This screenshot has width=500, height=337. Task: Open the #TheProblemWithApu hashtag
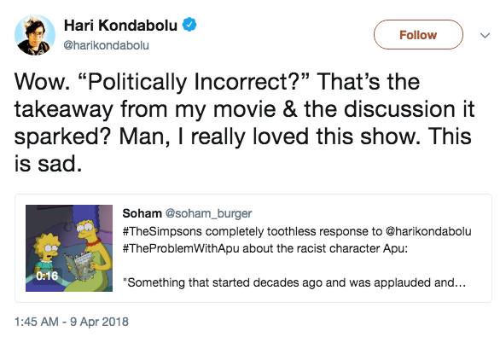coord(181,248)
